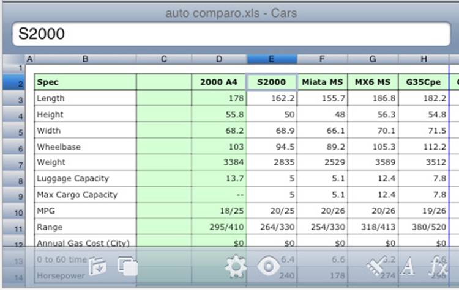This screenshot has width=459, height=290.
Task: Click the 'Length' row label
Action: (x=85, y=98)
